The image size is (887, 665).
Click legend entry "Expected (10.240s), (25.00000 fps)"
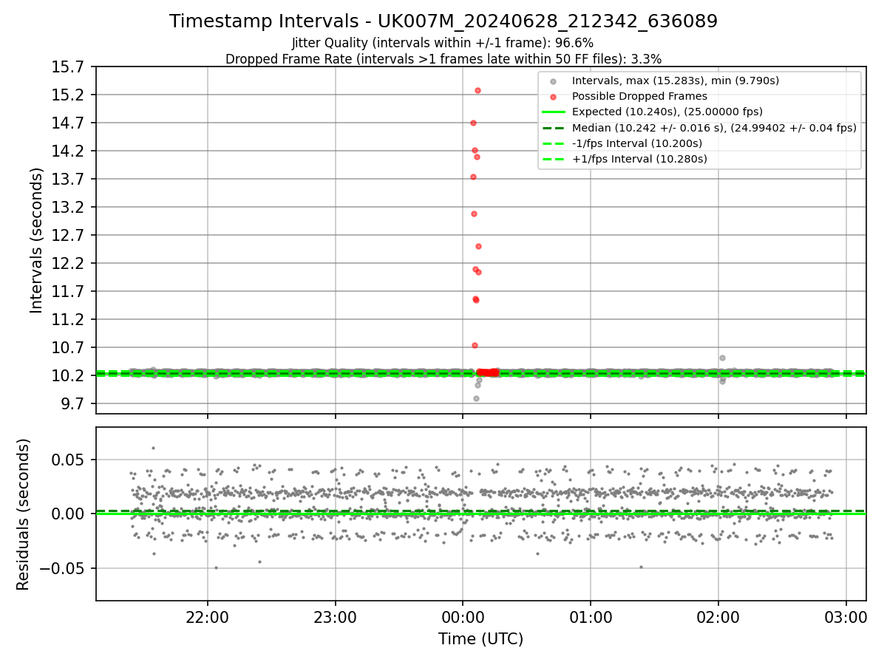(667, 112)
